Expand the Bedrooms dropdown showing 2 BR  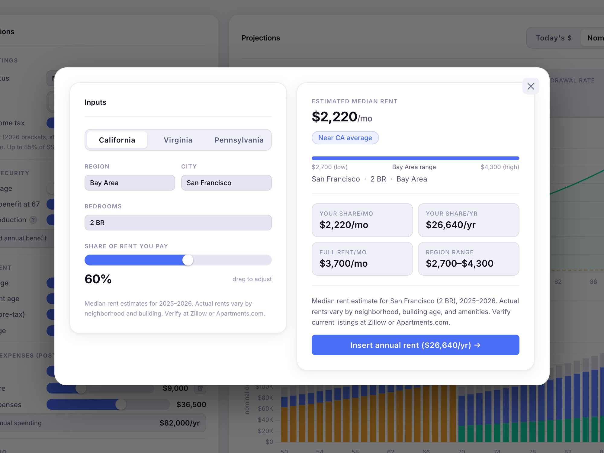point(178,223)
